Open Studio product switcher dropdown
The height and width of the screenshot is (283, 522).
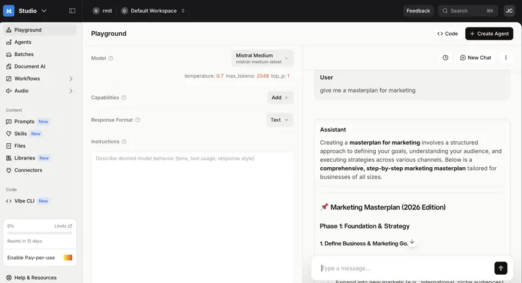pyautogui.click(x=32, y=11)
